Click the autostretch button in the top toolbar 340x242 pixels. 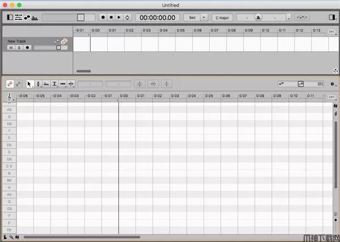(x=301, y=18)
